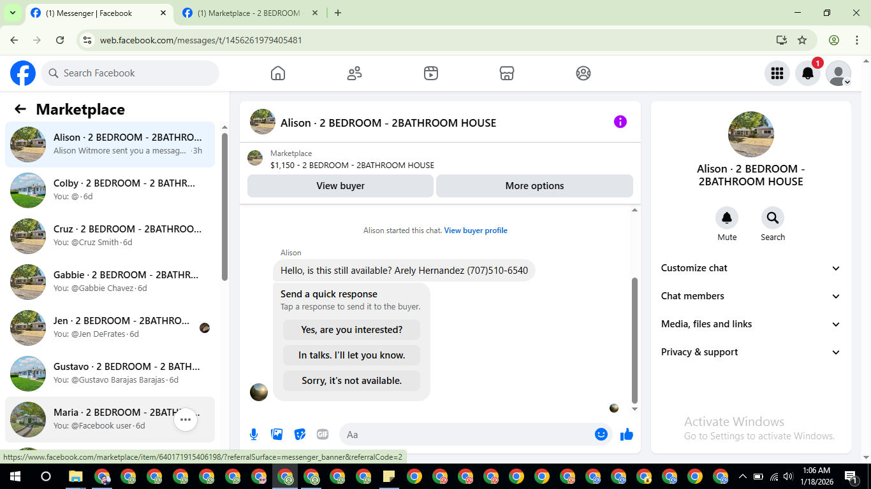871x489 pixels.
Task: Click the listing house photo in right panel
Action: [751, 134]
